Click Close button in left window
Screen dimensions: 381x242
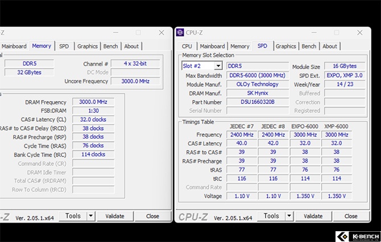[152, 216]
